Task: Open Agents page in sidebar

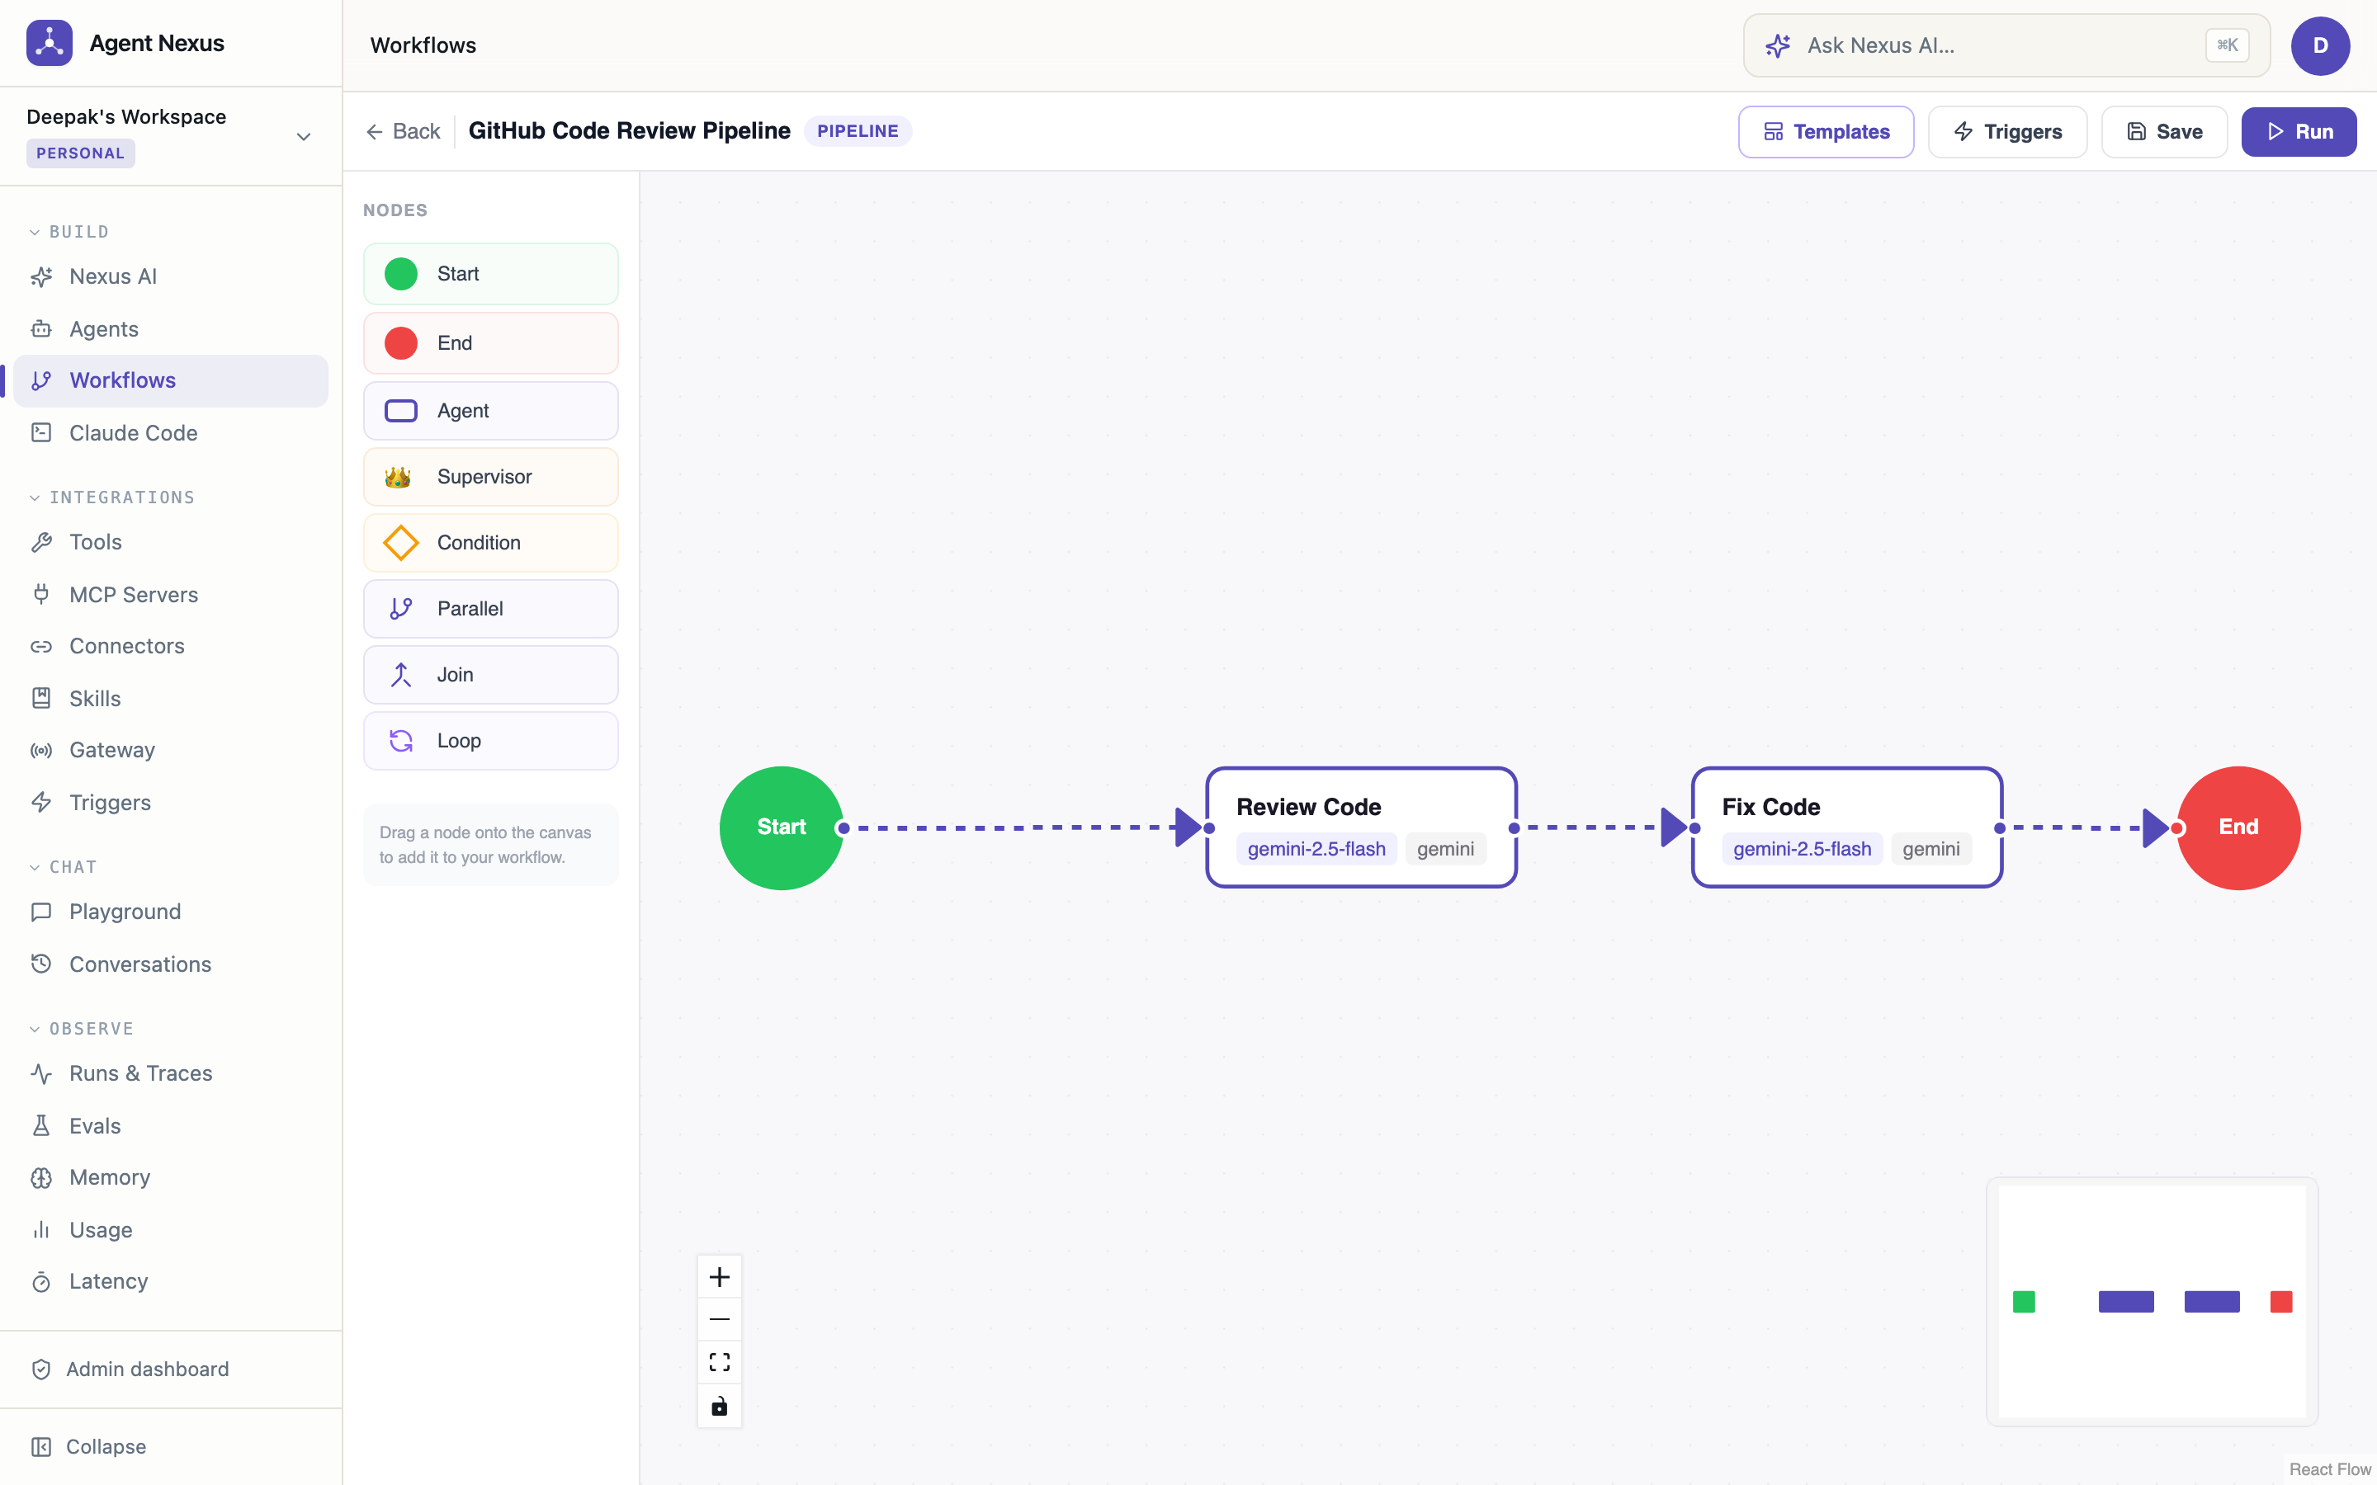Action: click(x=171, y=329)
